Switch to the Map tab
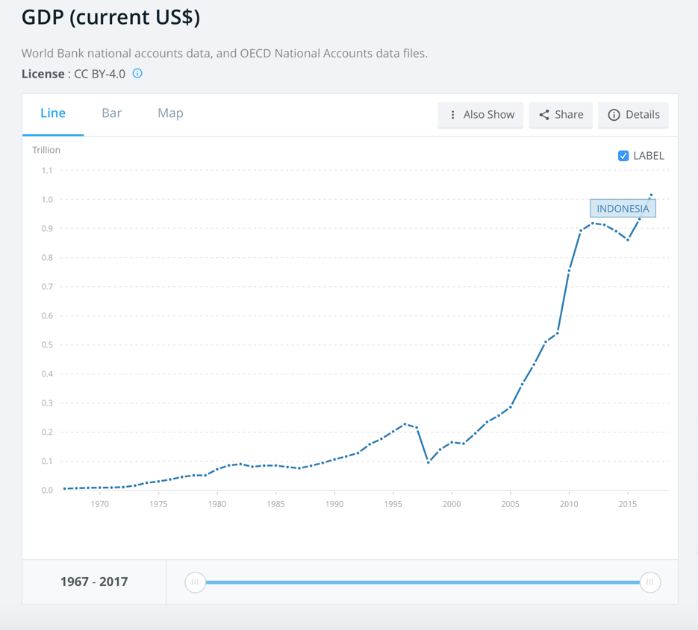Image resolution: width=698 pixels, height=630 pixels. tap(170, 113)
